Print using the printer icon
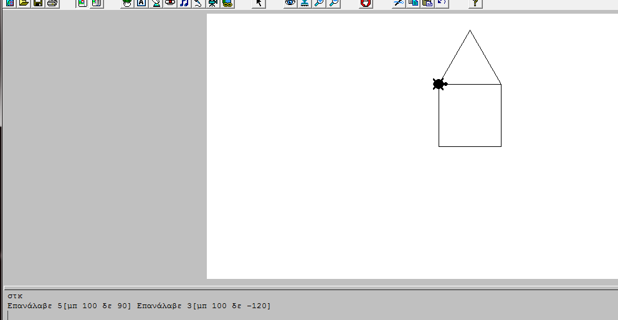The height and width of the screenshot is (320, 618). point(52,2)
